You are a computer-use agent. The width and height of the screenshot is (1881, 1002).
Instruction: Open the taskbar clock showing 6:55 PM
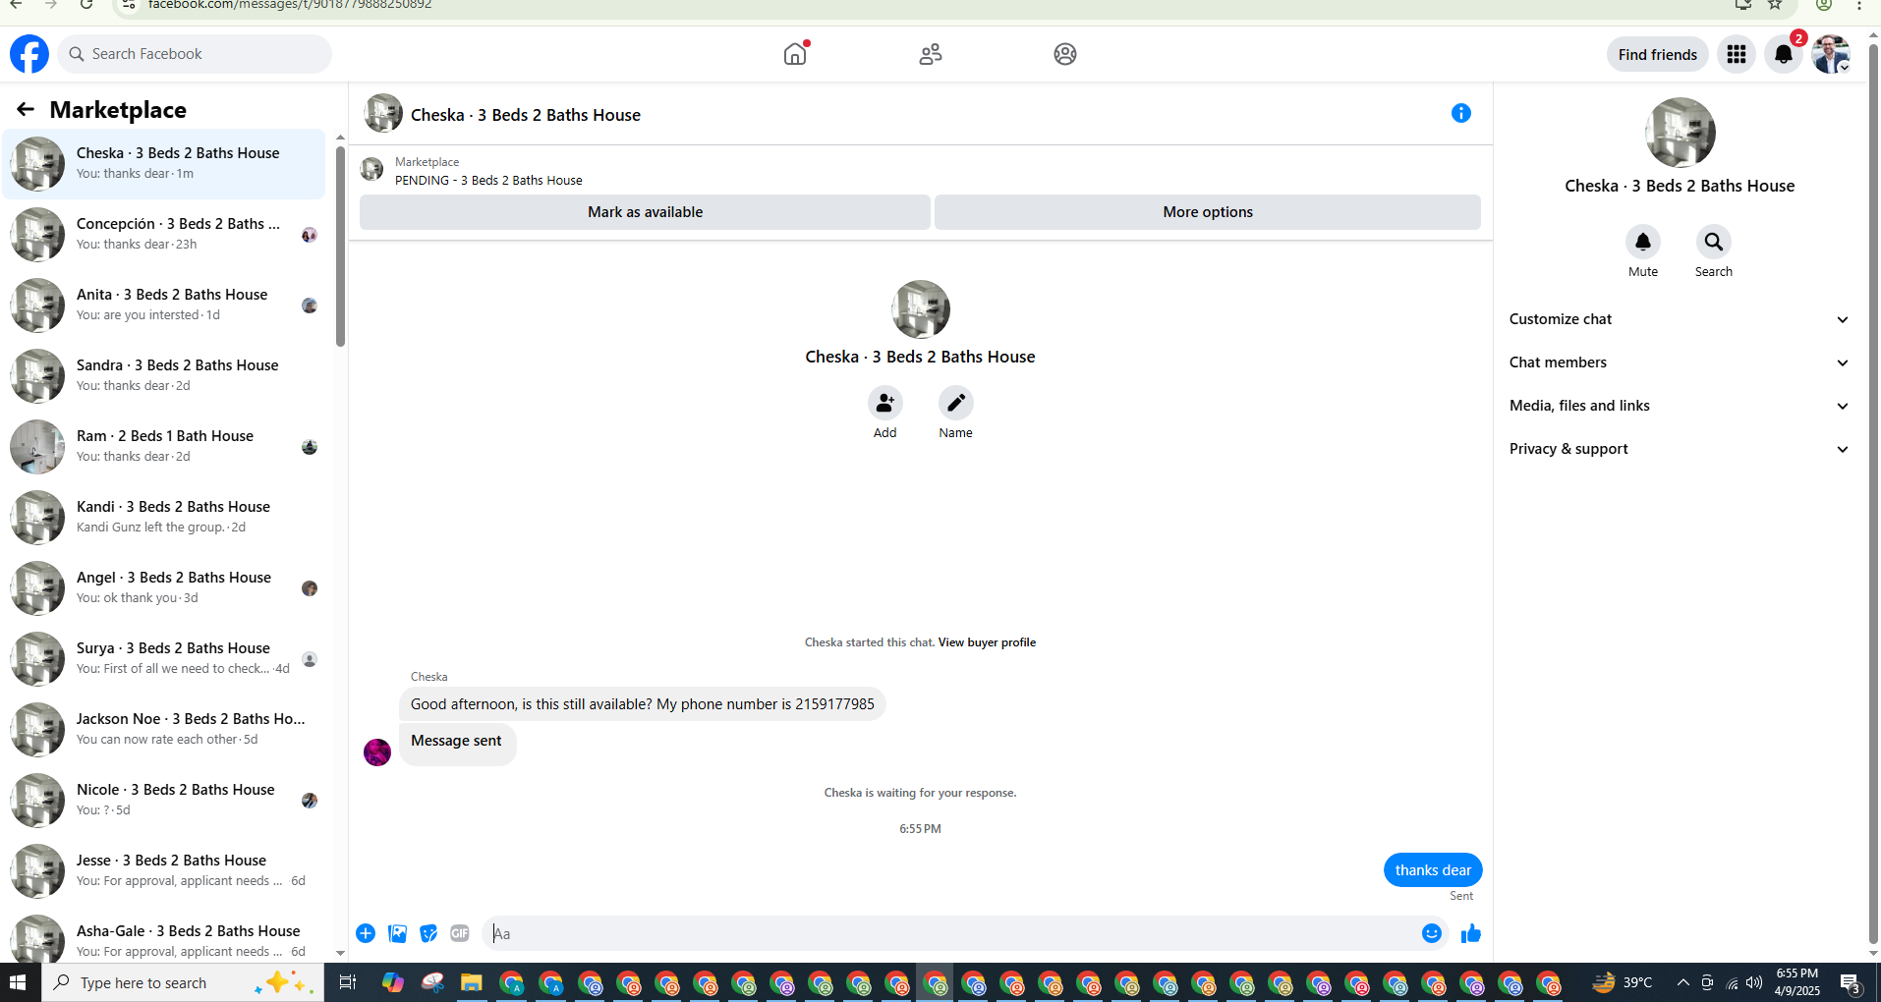pos(1797,982)
